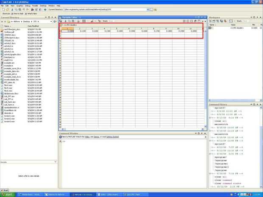The height and width of the screenshot is (197, 263).
Task: Click the Current Directory path text field
Action: (x=105, y=10)
